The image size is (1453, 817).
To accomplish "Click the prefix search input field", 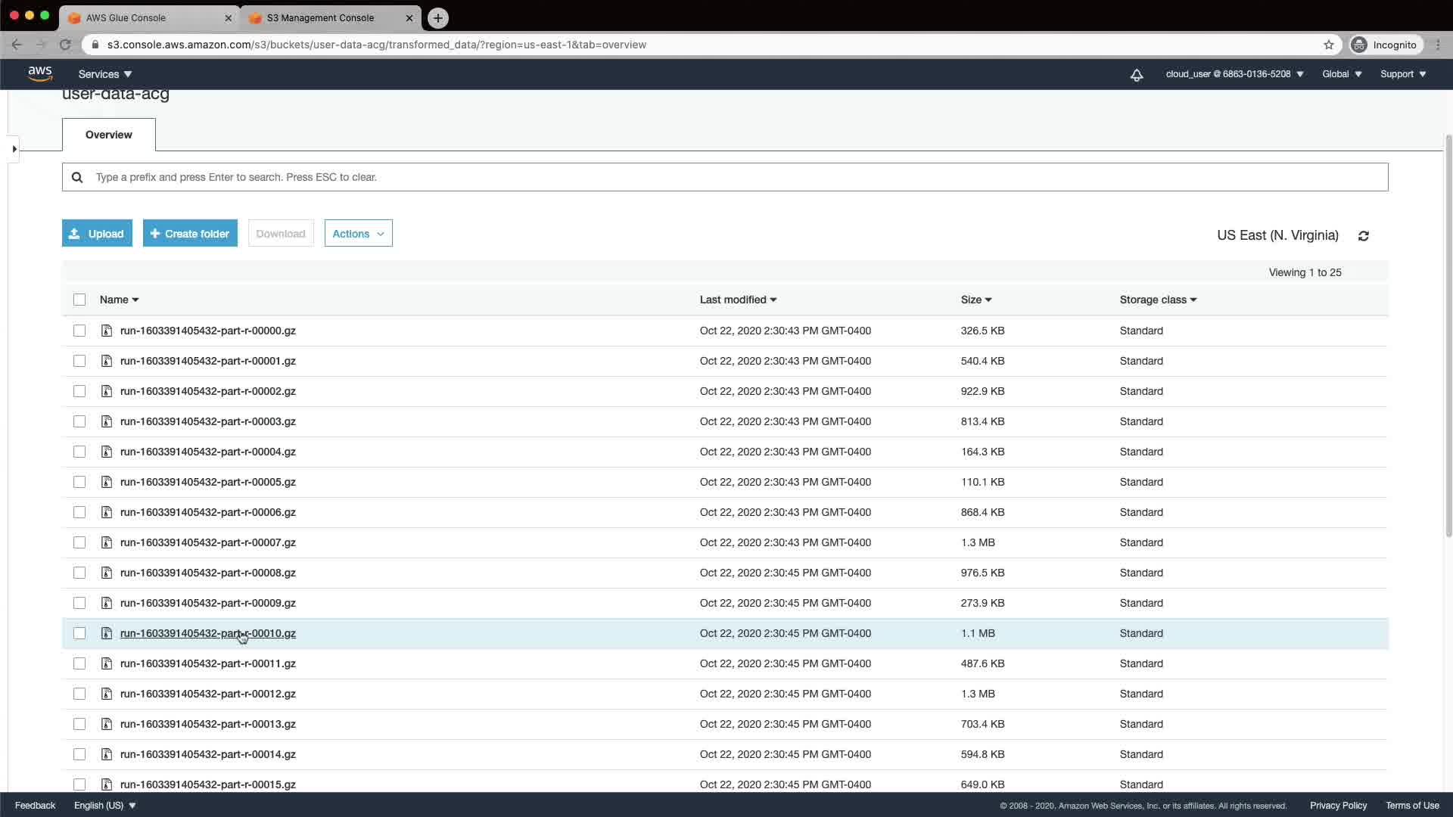I will point(726,177).
